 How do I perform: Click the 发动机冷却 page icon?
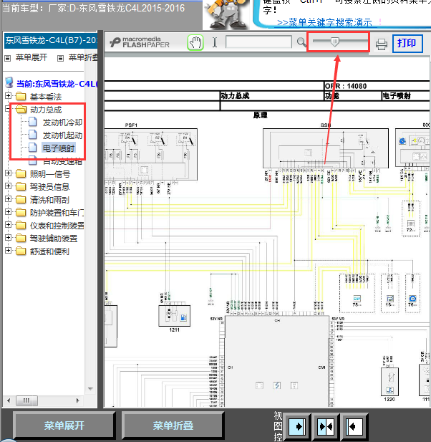point(33,122)
